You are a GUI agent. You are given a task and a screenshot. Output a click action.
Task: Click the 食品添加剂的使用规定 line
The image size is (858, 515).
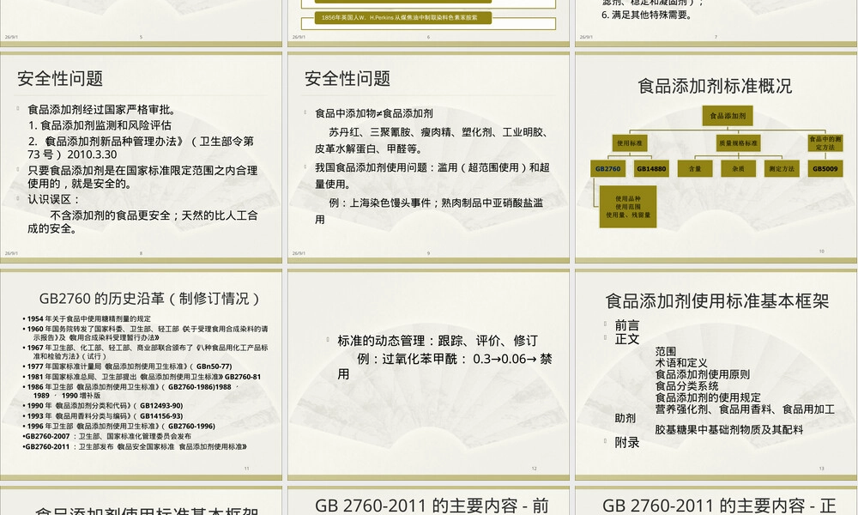[x=708, y=397]
